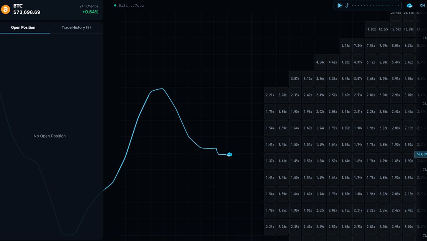Pick the 7.12x multiplier tile
The image size is (427, 241).
(346, 45)
